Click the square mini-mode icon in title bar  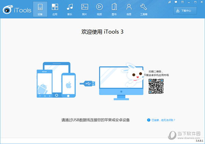pos(182,2)
